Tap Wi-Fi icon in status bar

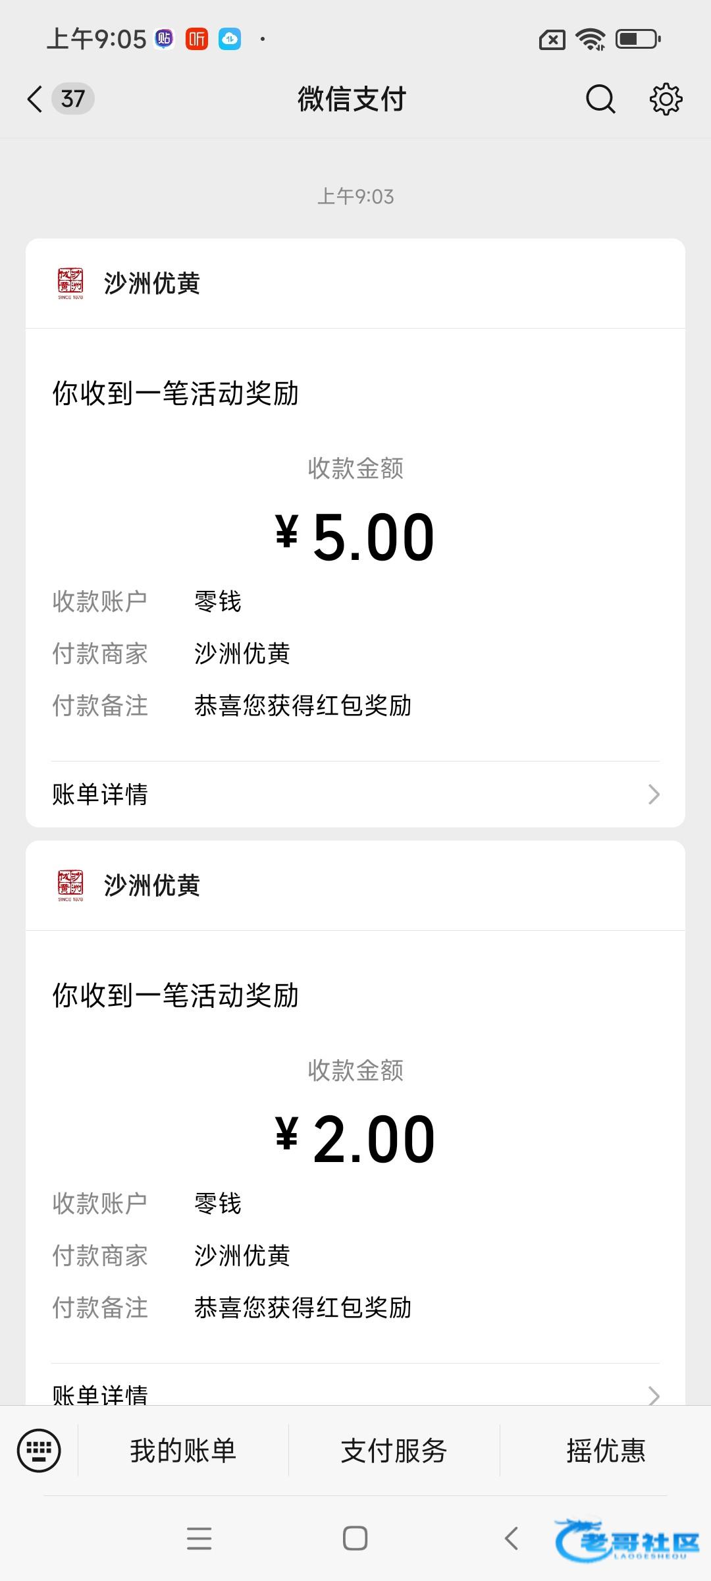click(x=591, y=40)
